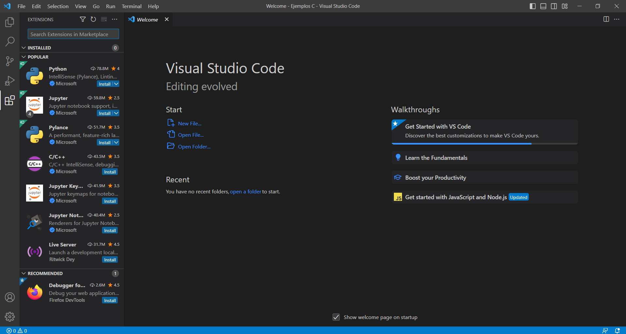
Task: Toggle the primary side bar visibility
Action: point(533,6)
